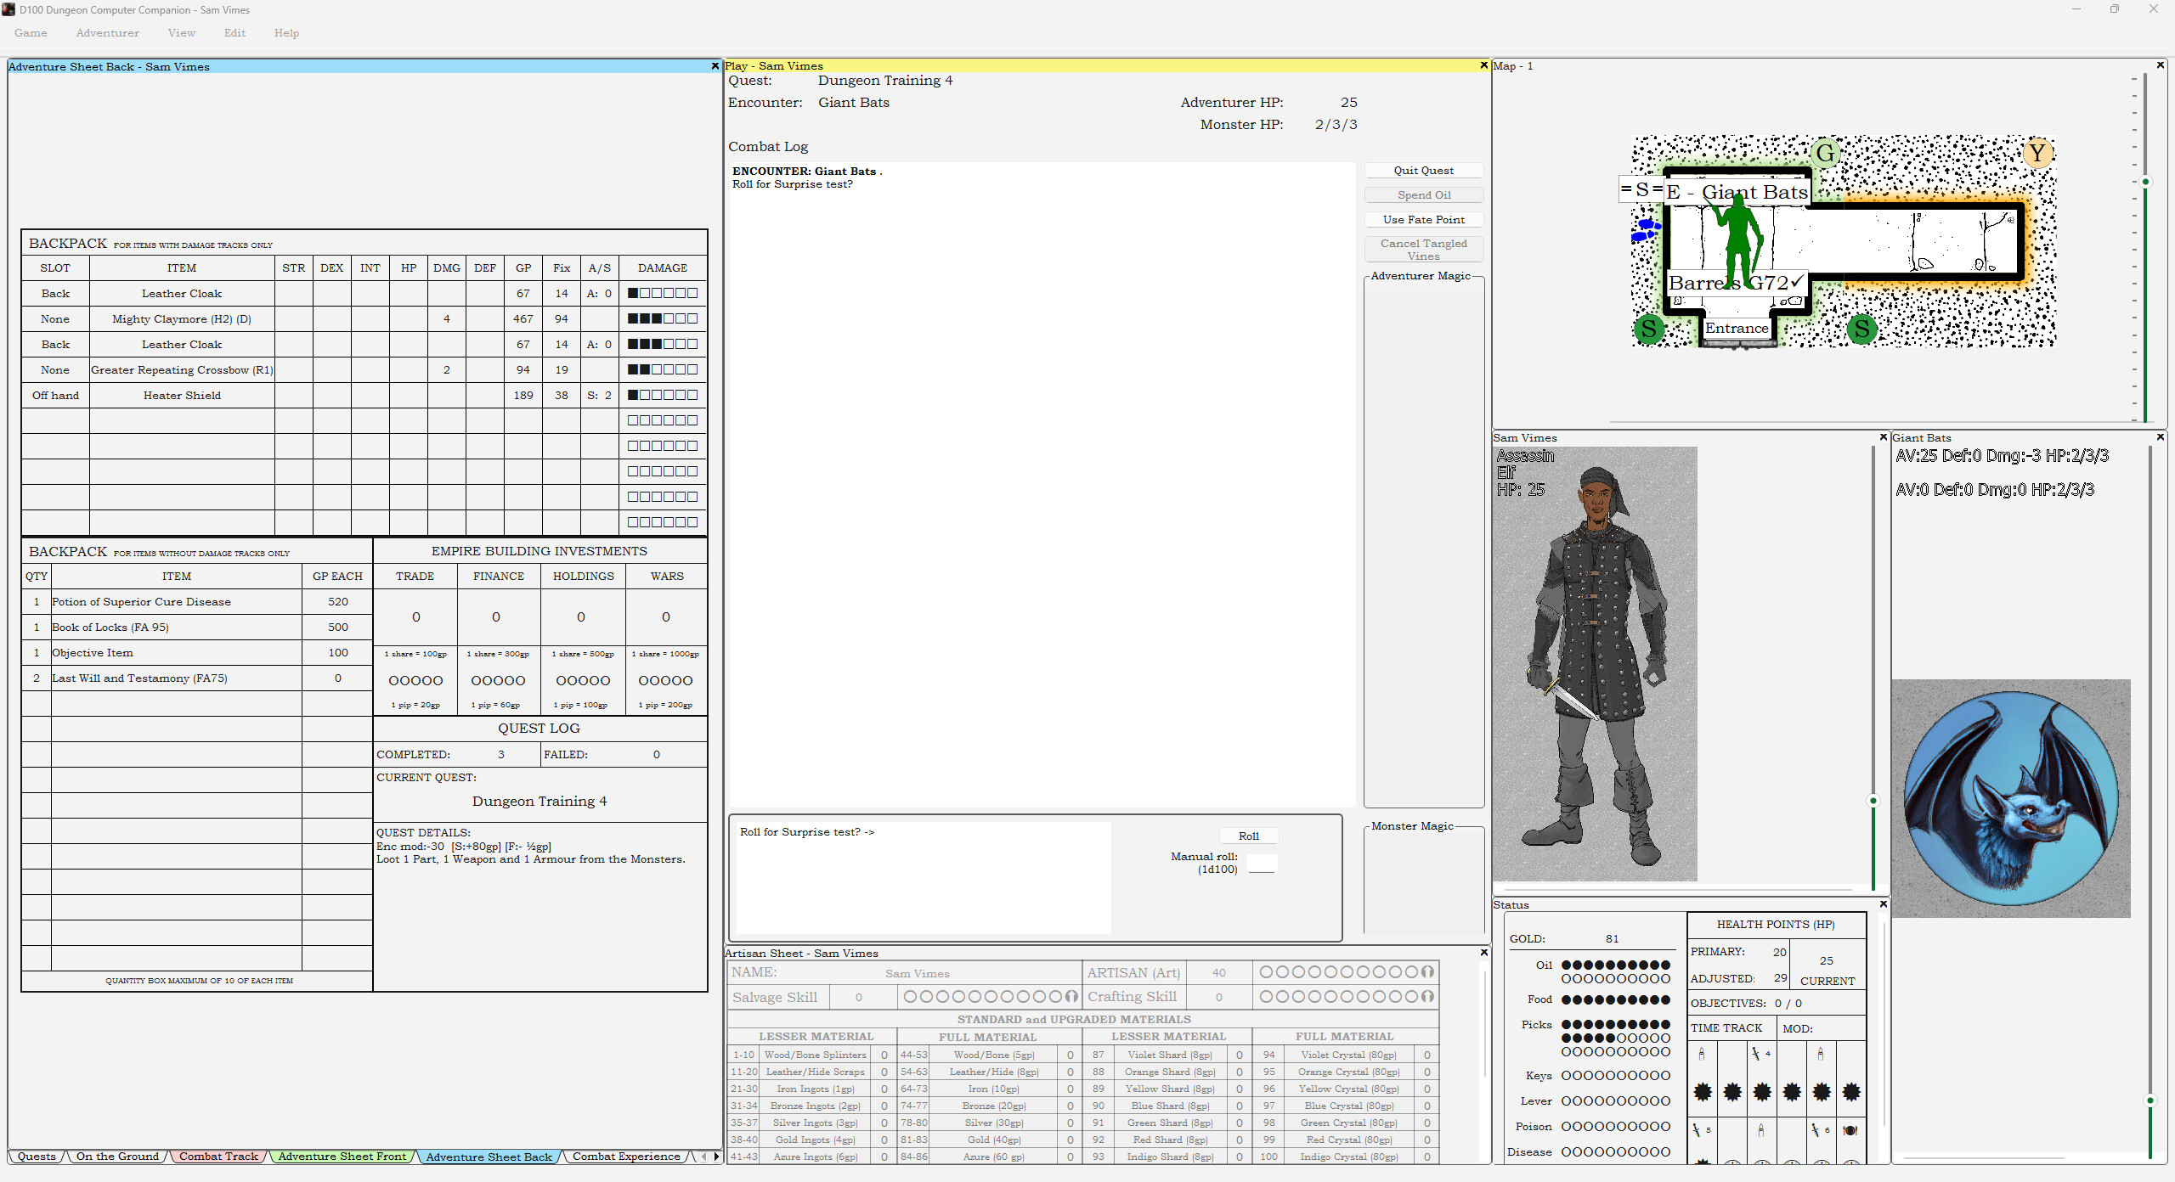Click the meal plate icon on the Time Track
This screenshot has width=2175, height=1182.
[x=1850, y=1132]
